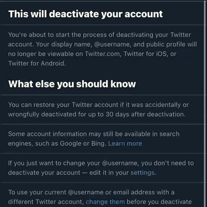The image size is (207, 207).
Task: Click the 'Twitter for iOS' text
Action: tap(145, 54)
